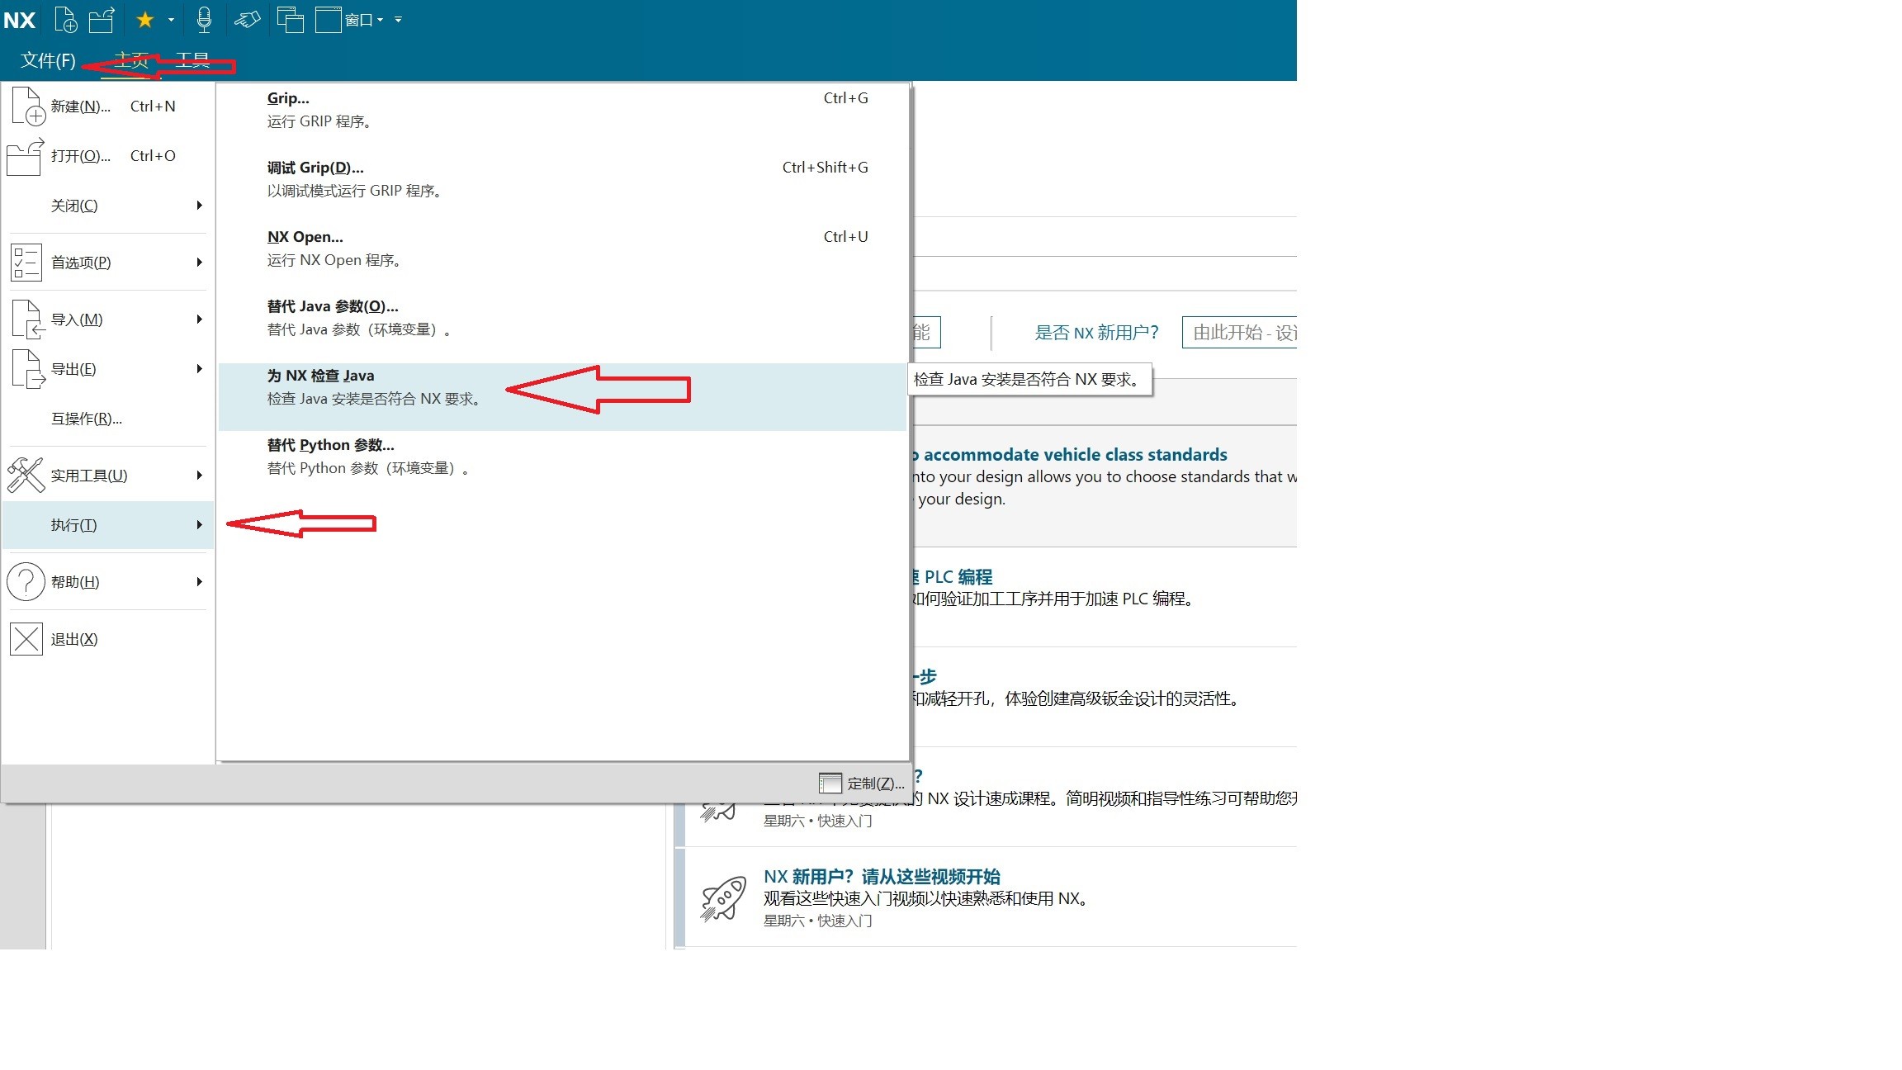Click the 导出(E) export icon
Viewport: 1902px width, 1070px height.
tap(27, 369)
